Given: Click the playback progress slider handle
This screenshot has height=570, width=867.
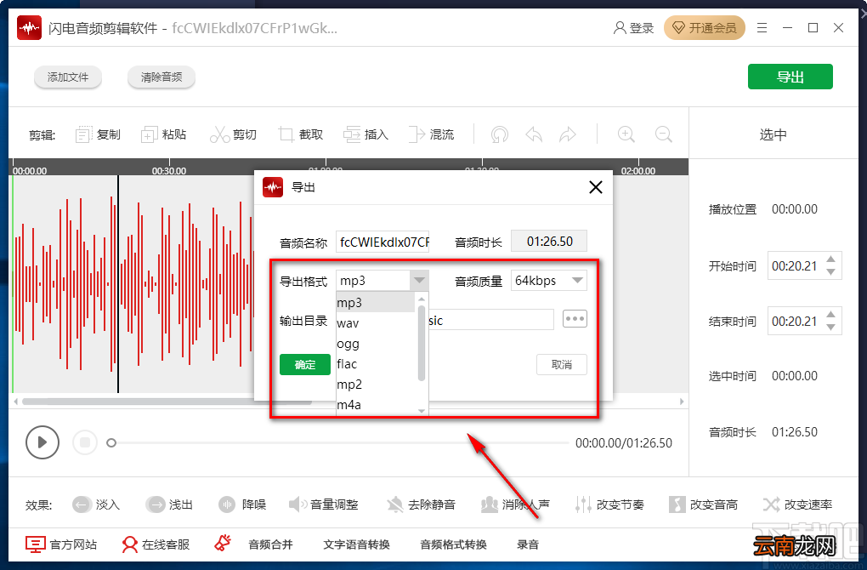Looking at the screenshot, I should [x=111, y=442].
